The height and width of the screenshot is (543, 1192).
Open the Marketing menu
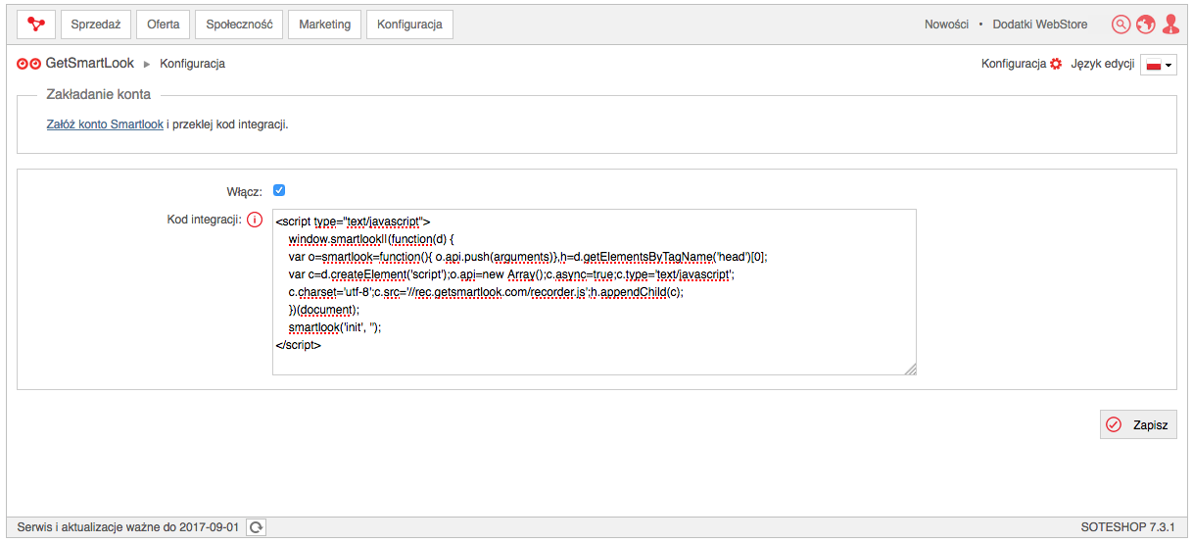(324, 25)
